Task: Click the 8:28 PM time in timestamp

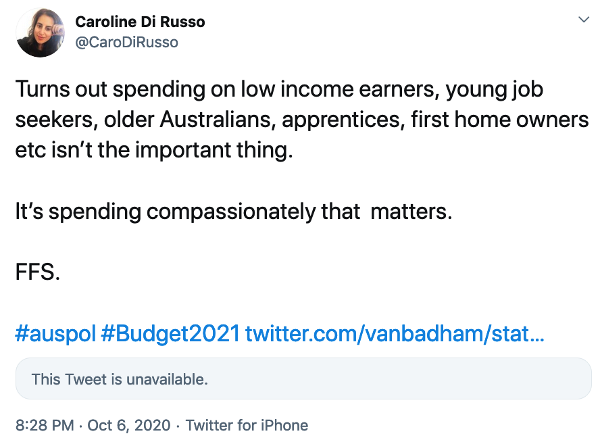Action: coord(44,425)
